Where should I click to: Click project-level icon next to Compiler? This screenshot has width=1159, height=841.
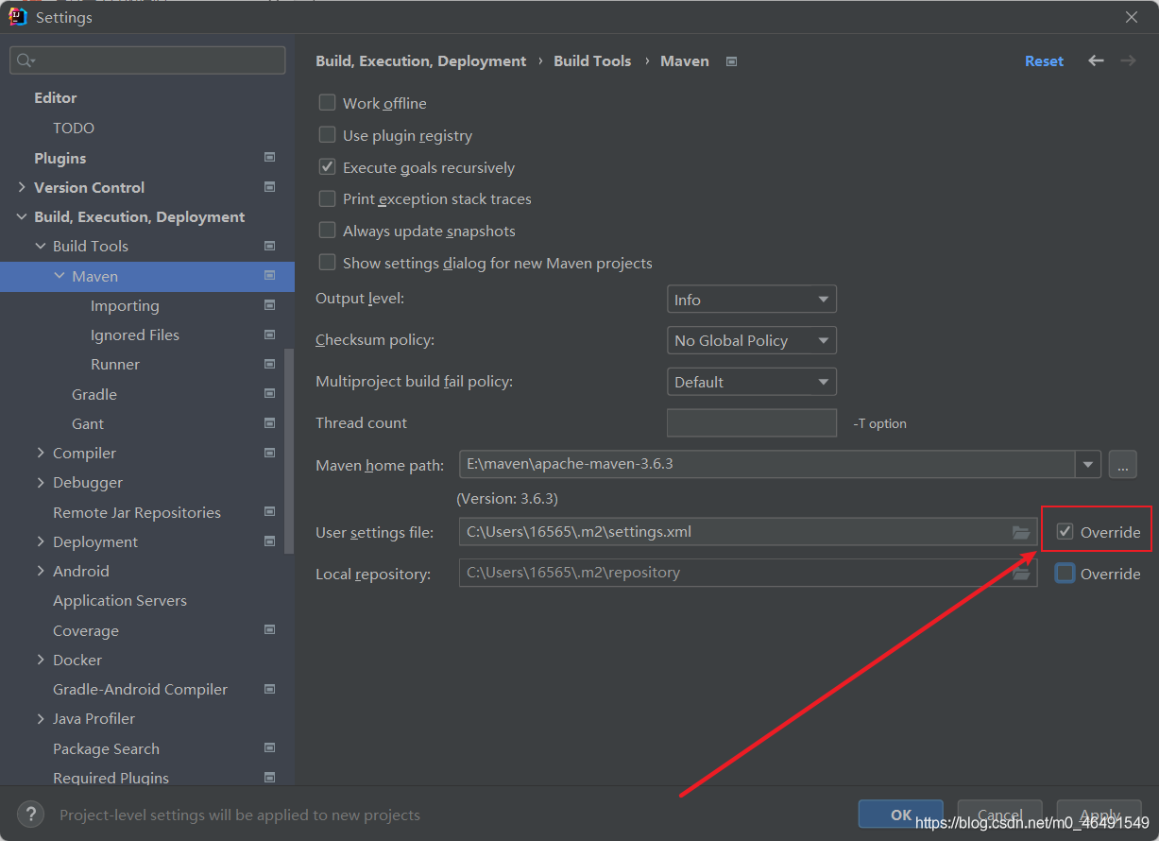click(x=269, y=453)
